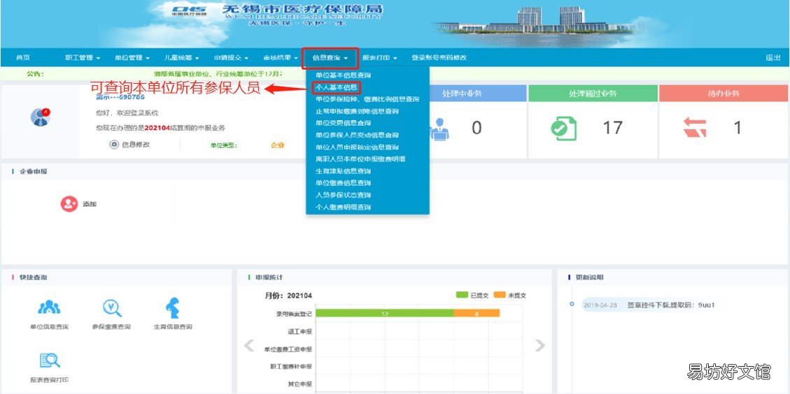Collapse the 信息查询 dropdown menu
This screenshot has width=790, height=394.
(x=330, y=59)
